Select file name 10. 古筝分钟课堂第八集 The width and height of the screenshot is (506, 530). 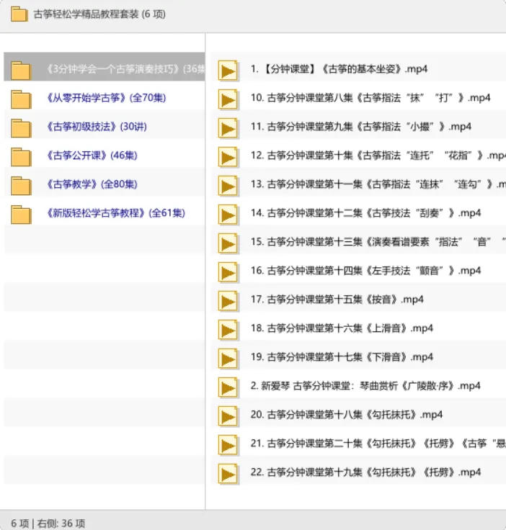click(370, 98)
